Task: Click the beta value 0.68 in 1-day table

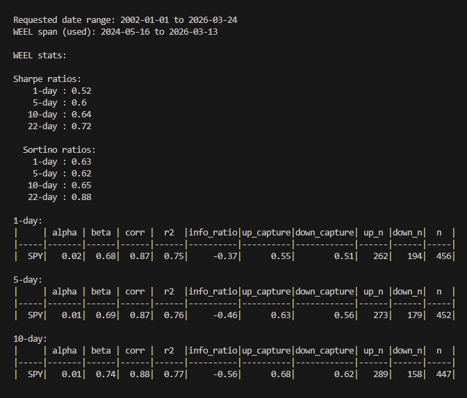Action: (106, 256)
